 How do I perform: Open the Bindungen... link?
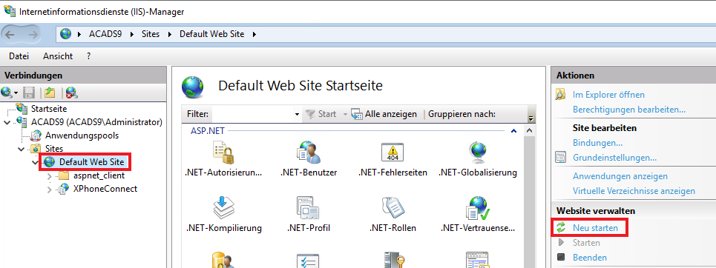pyautogui.click(x=598, y=143)
